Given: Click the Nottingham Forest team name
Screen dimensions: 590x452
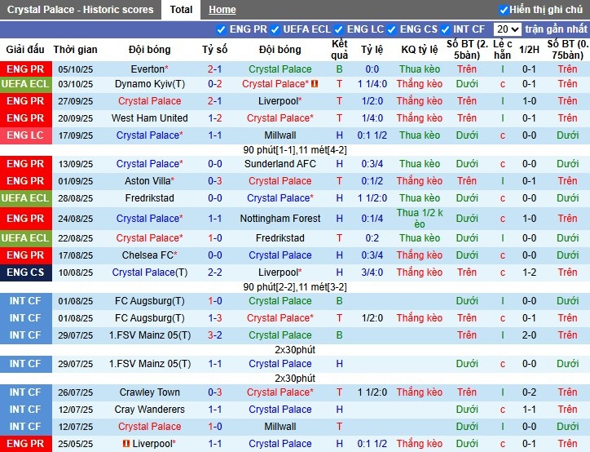Looking at the screenshot, I should (280, 219).
